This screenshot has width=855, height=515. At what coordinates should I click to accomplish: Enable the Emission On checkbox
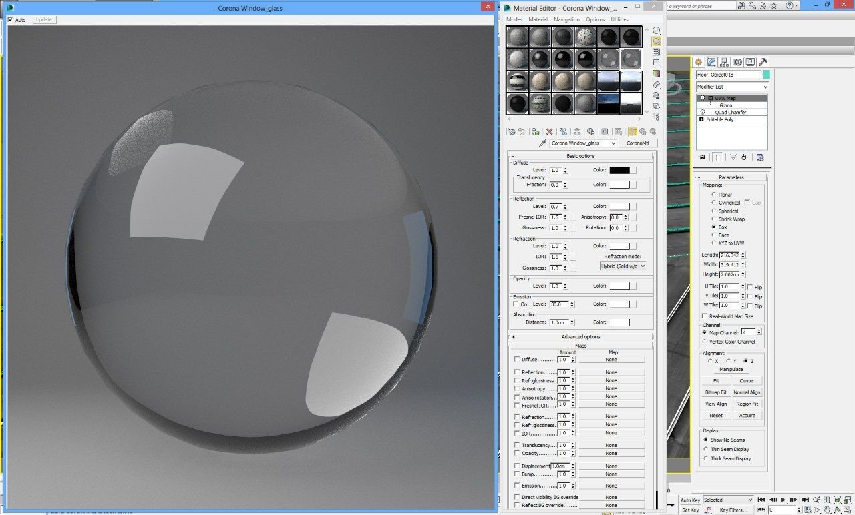[x=516, y=304]
